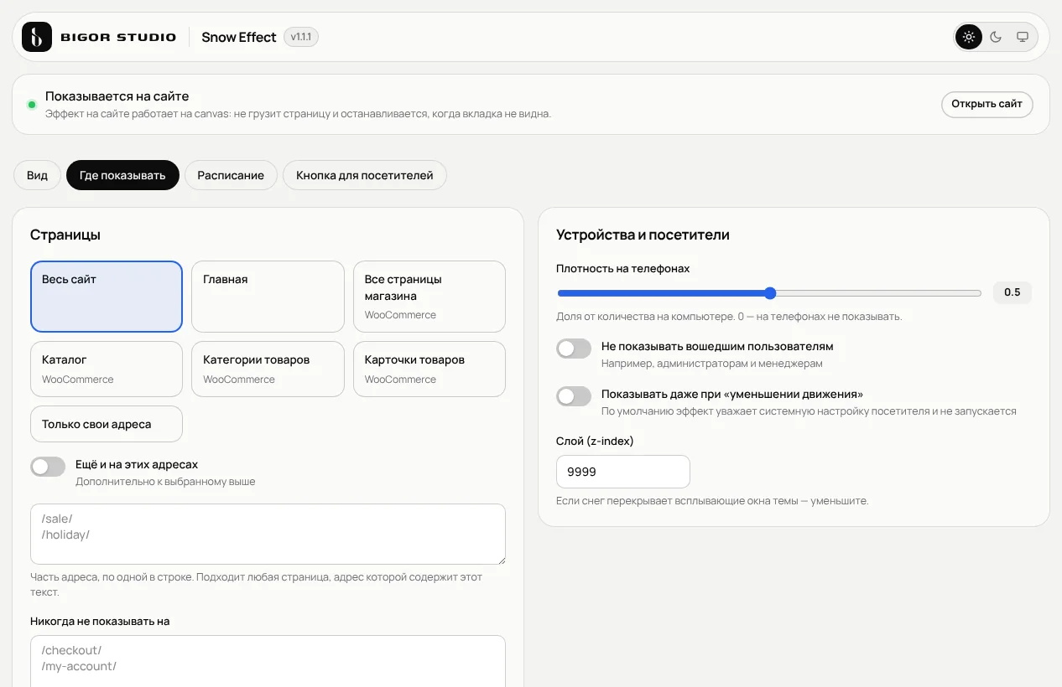Switch to dark theme moon icon
Viewport: 1062px width, 687px height.
coord(996,37)
